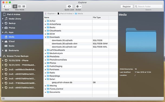Select the iCloud cloud icon in sidebar

click(x=6, y=42)
